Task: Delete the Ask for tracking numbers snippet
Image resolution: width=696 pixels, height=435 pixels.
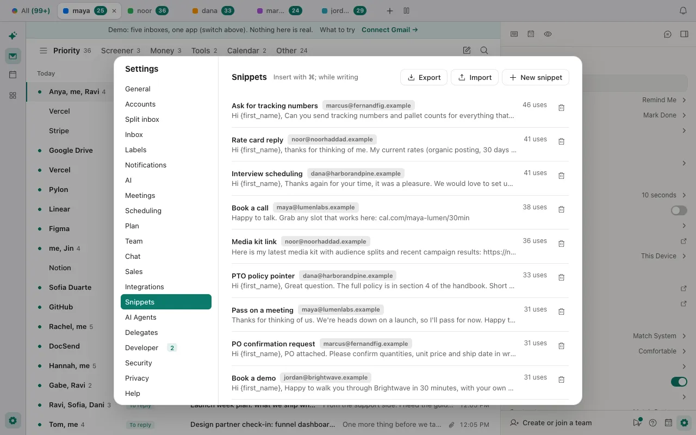Action: 562,108
